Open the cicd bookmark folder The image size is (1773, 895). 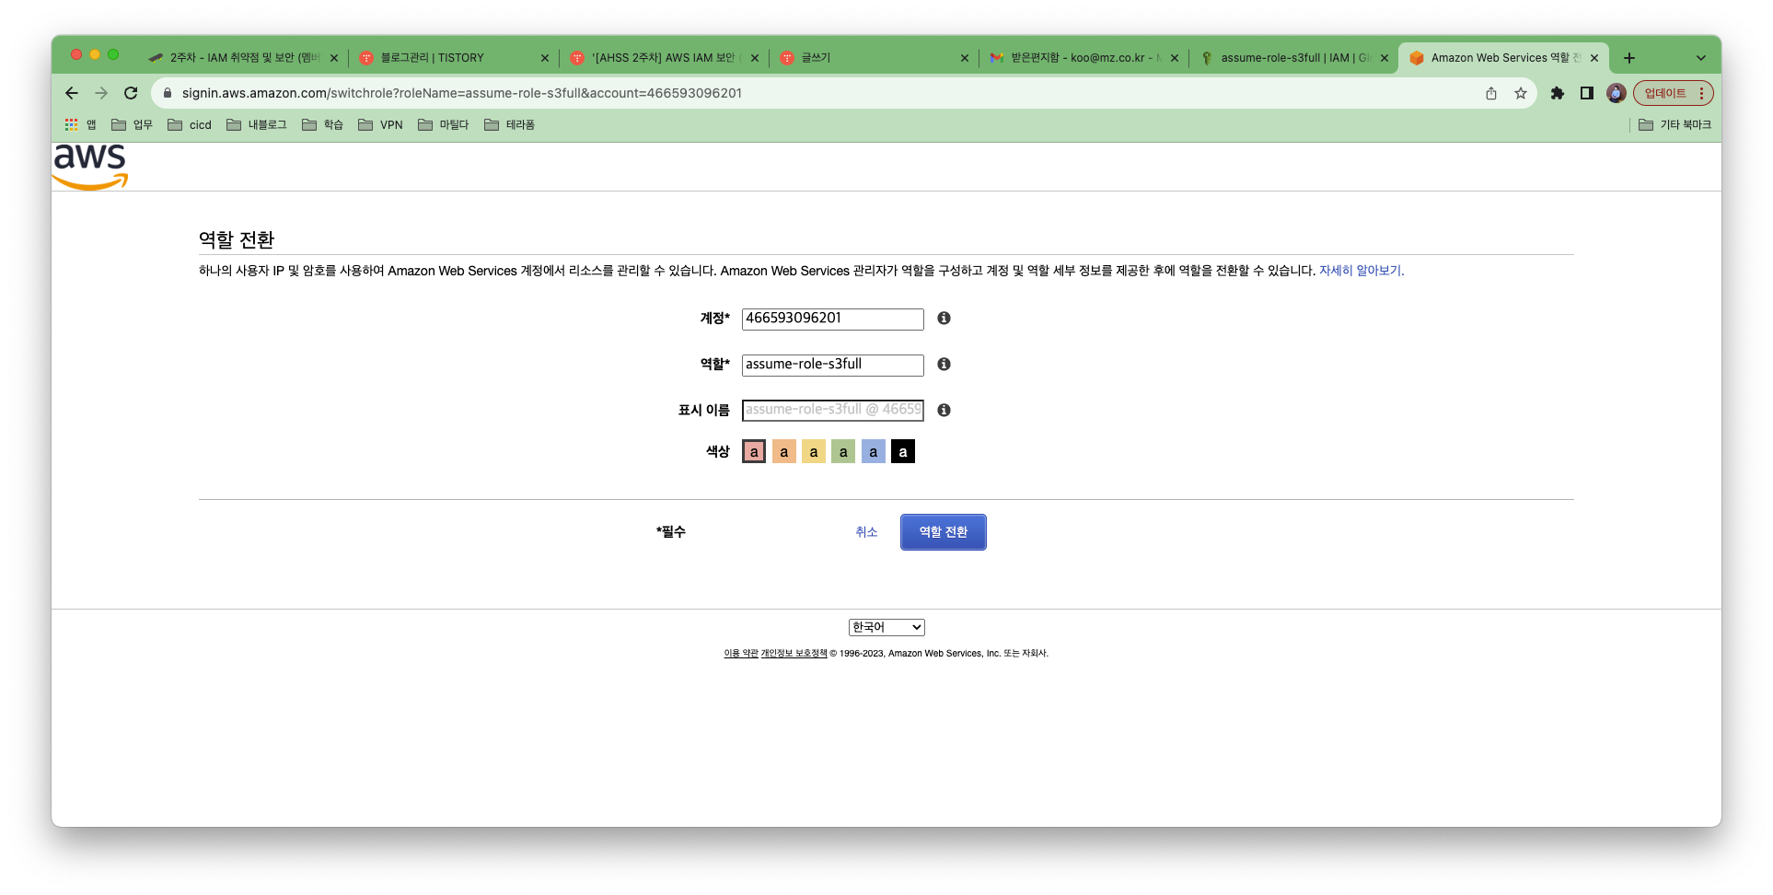(x=190, y=124)
